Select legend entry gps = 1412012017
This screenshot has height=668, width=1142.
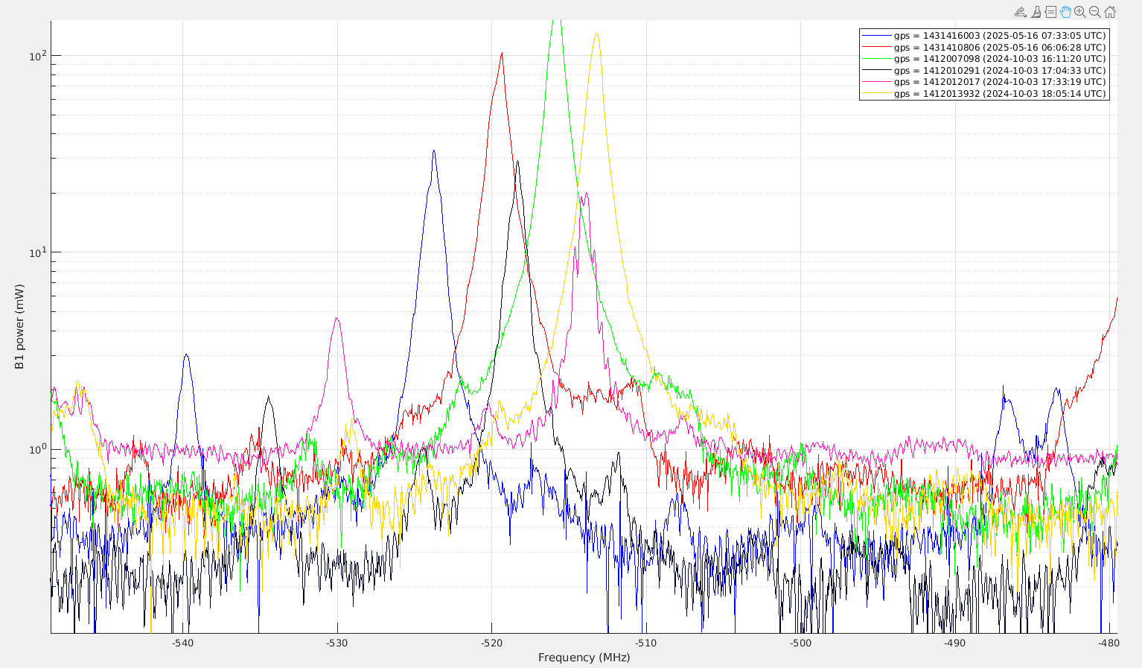pos(984,82)
